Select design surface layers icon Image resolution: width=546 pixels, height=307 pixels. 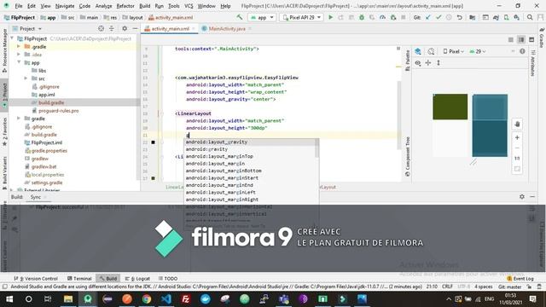(418, 51)
